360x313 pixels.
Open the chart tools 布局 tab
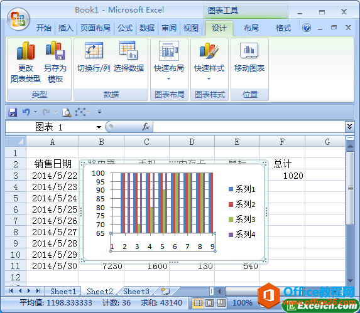(x=251, y=28)
